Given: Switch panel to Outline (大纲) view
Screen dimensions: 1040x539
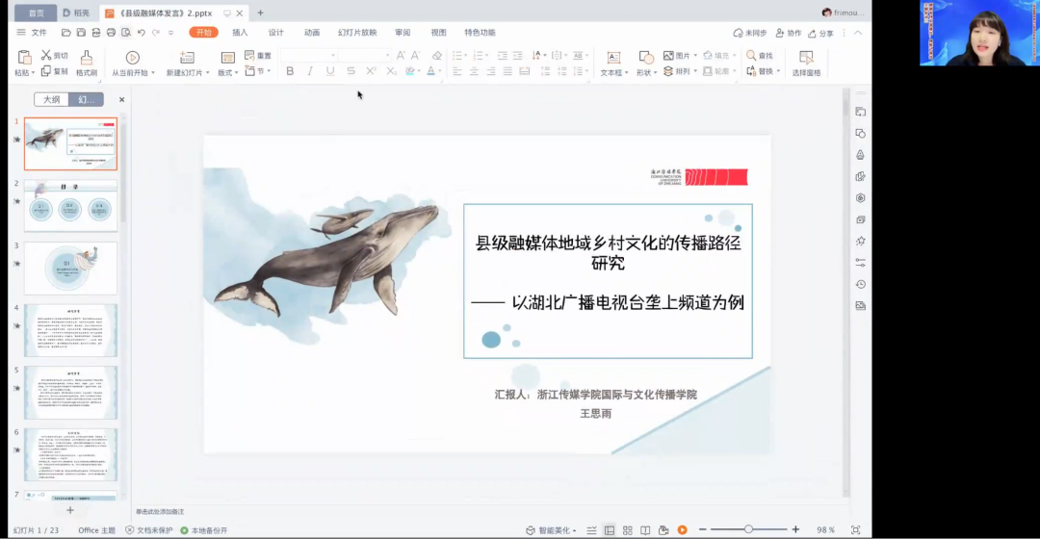Looking at the screenshot, I should tap(51, 99).
